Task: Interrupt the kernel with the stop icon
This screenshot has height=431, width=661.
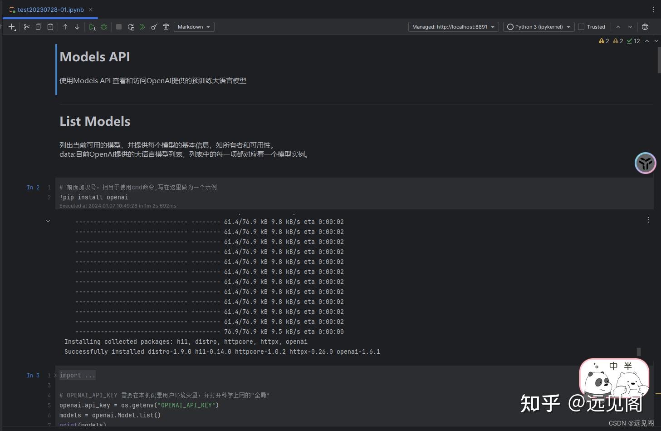Action: tap(118, 27)
